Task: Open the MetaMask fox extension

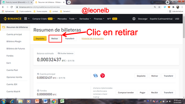Action: [x=169, y=7]
